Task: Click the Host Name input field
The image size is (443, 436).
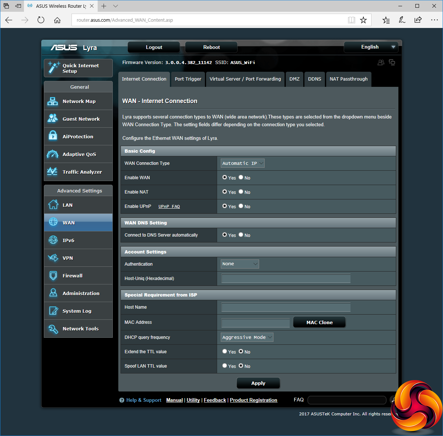Action: click(286, 307)
